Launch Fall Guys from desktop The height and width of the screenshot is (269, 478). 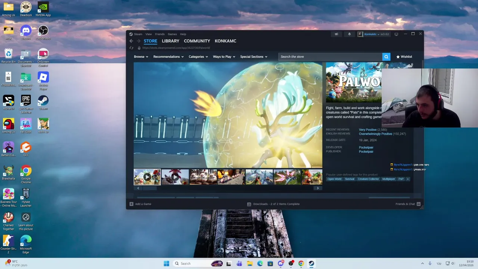(26, 126)
